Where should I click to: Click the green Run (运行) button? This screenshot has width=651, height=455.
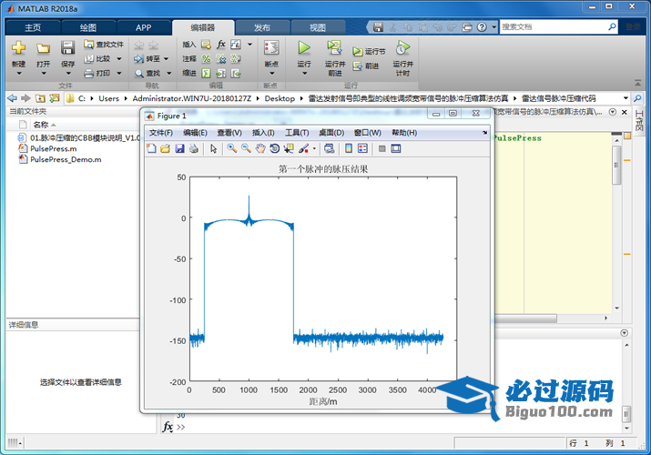pos(303,48)
